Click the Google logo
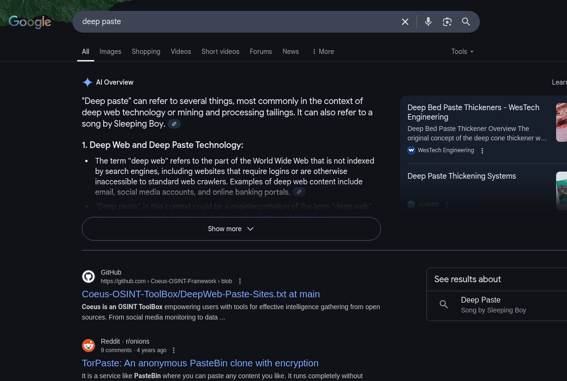This screenshot has height=381, width=567. [30, 22]
